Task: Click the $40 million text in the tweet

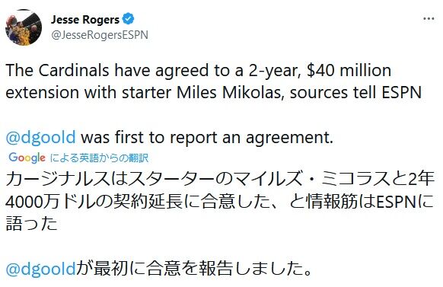Action: point(349,70)
